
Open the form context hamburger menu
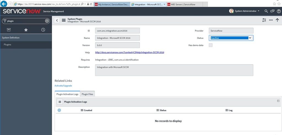point(64,20)
